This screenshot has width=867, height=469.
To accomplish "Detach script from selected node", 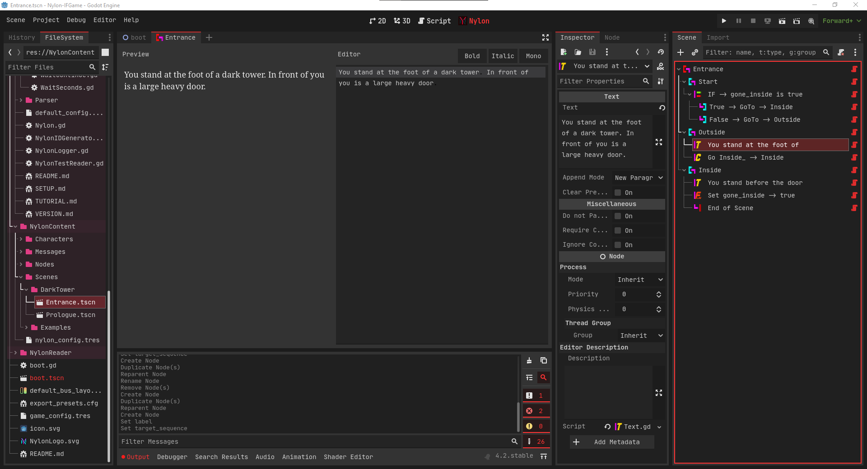I will [841, 52].
